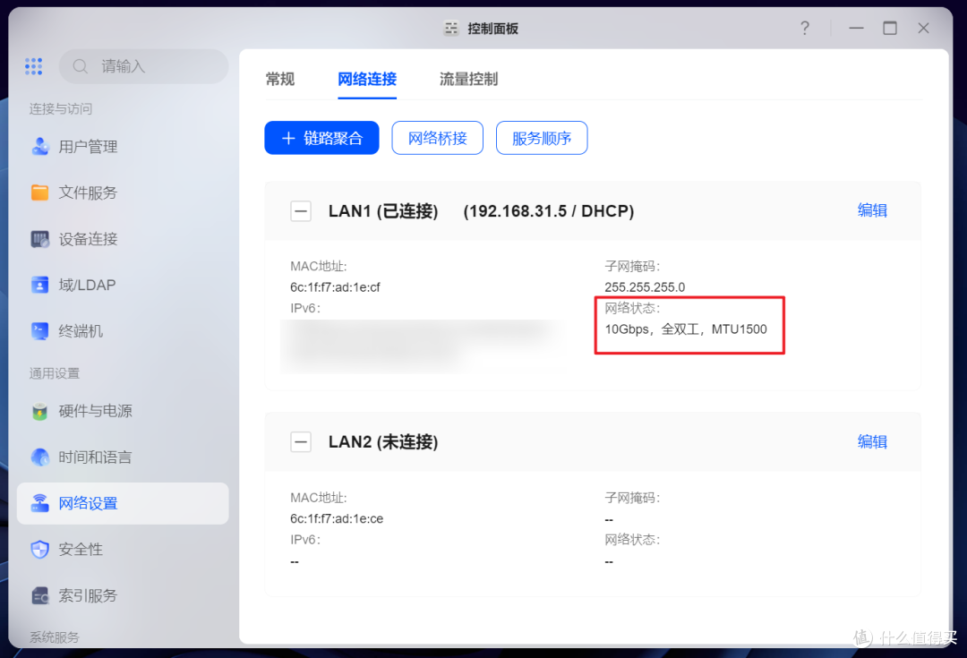
Task: Open 硬件与电源 settings
Action: click(123, 411)
